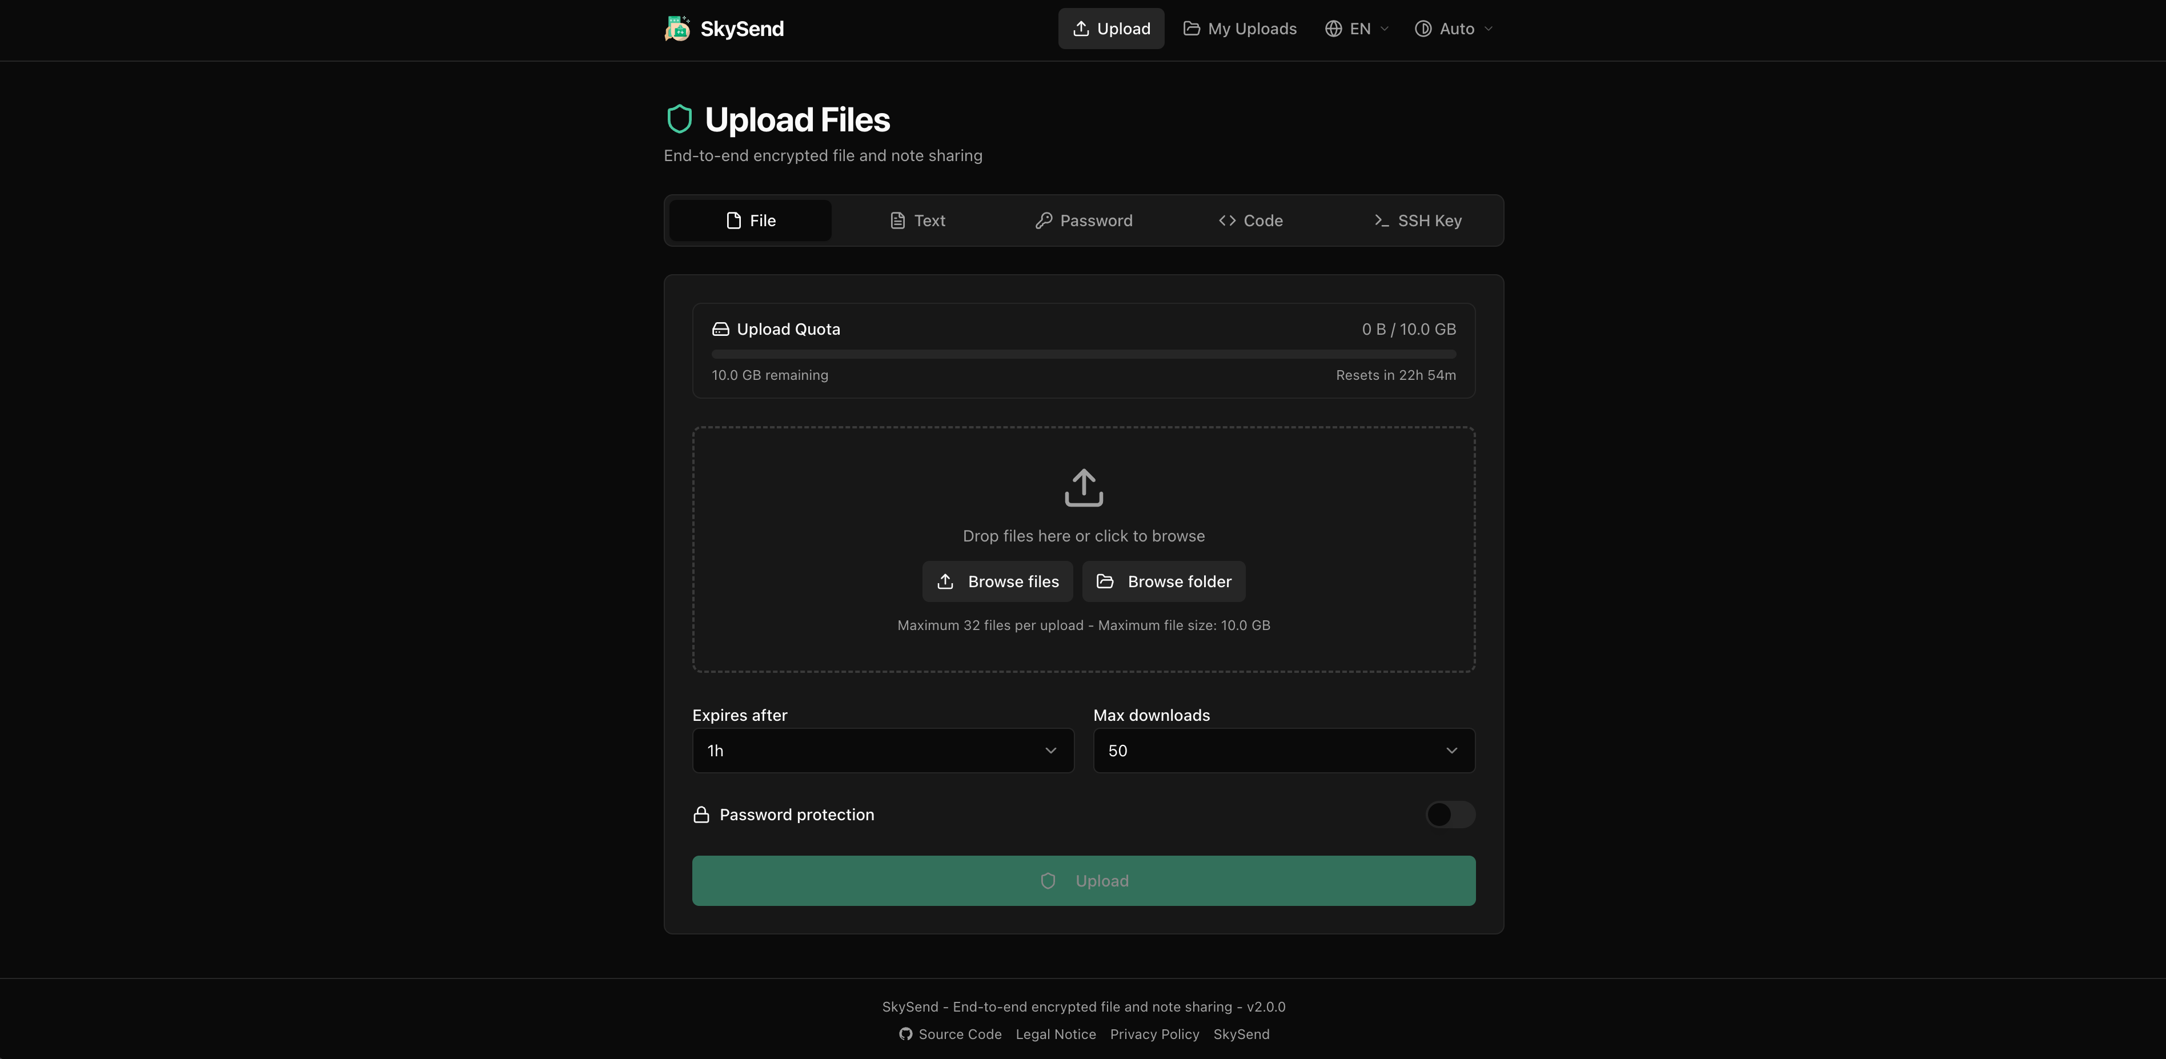
Task: Click the Browse files button
Action: tap(997, 581)
